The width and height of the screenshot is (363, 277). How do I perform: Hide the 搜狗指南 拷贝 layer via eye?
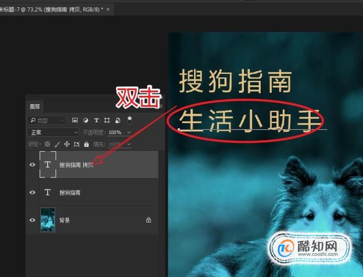click(32, 165)
